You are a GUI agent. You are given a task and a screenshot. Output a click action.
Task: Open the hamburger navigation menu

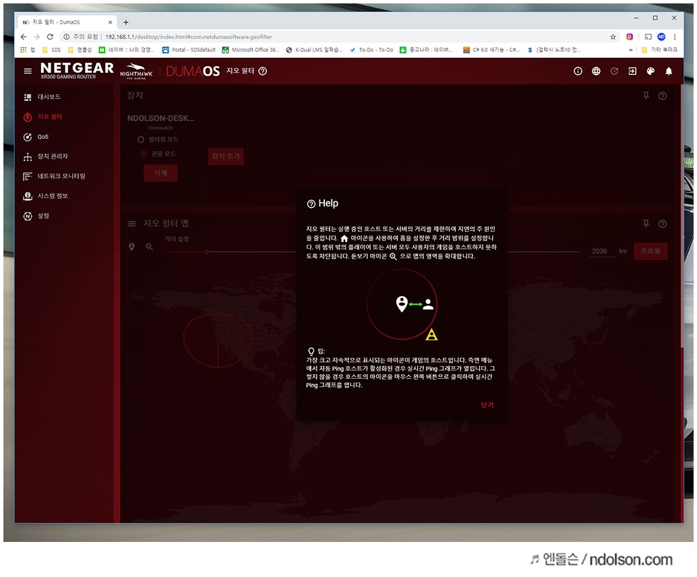28,71
